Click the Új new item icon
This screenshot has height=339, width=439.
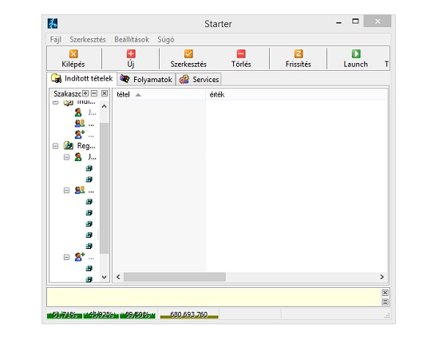point(131,53)
